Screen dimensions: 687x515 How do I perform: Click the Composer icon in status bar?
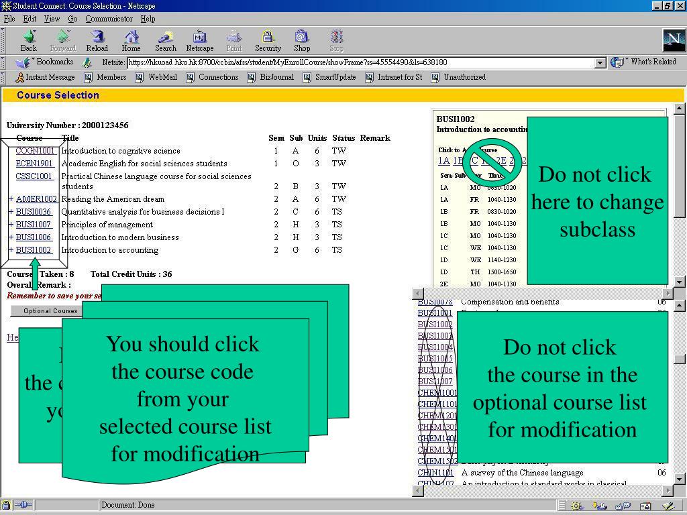(668, 506)
